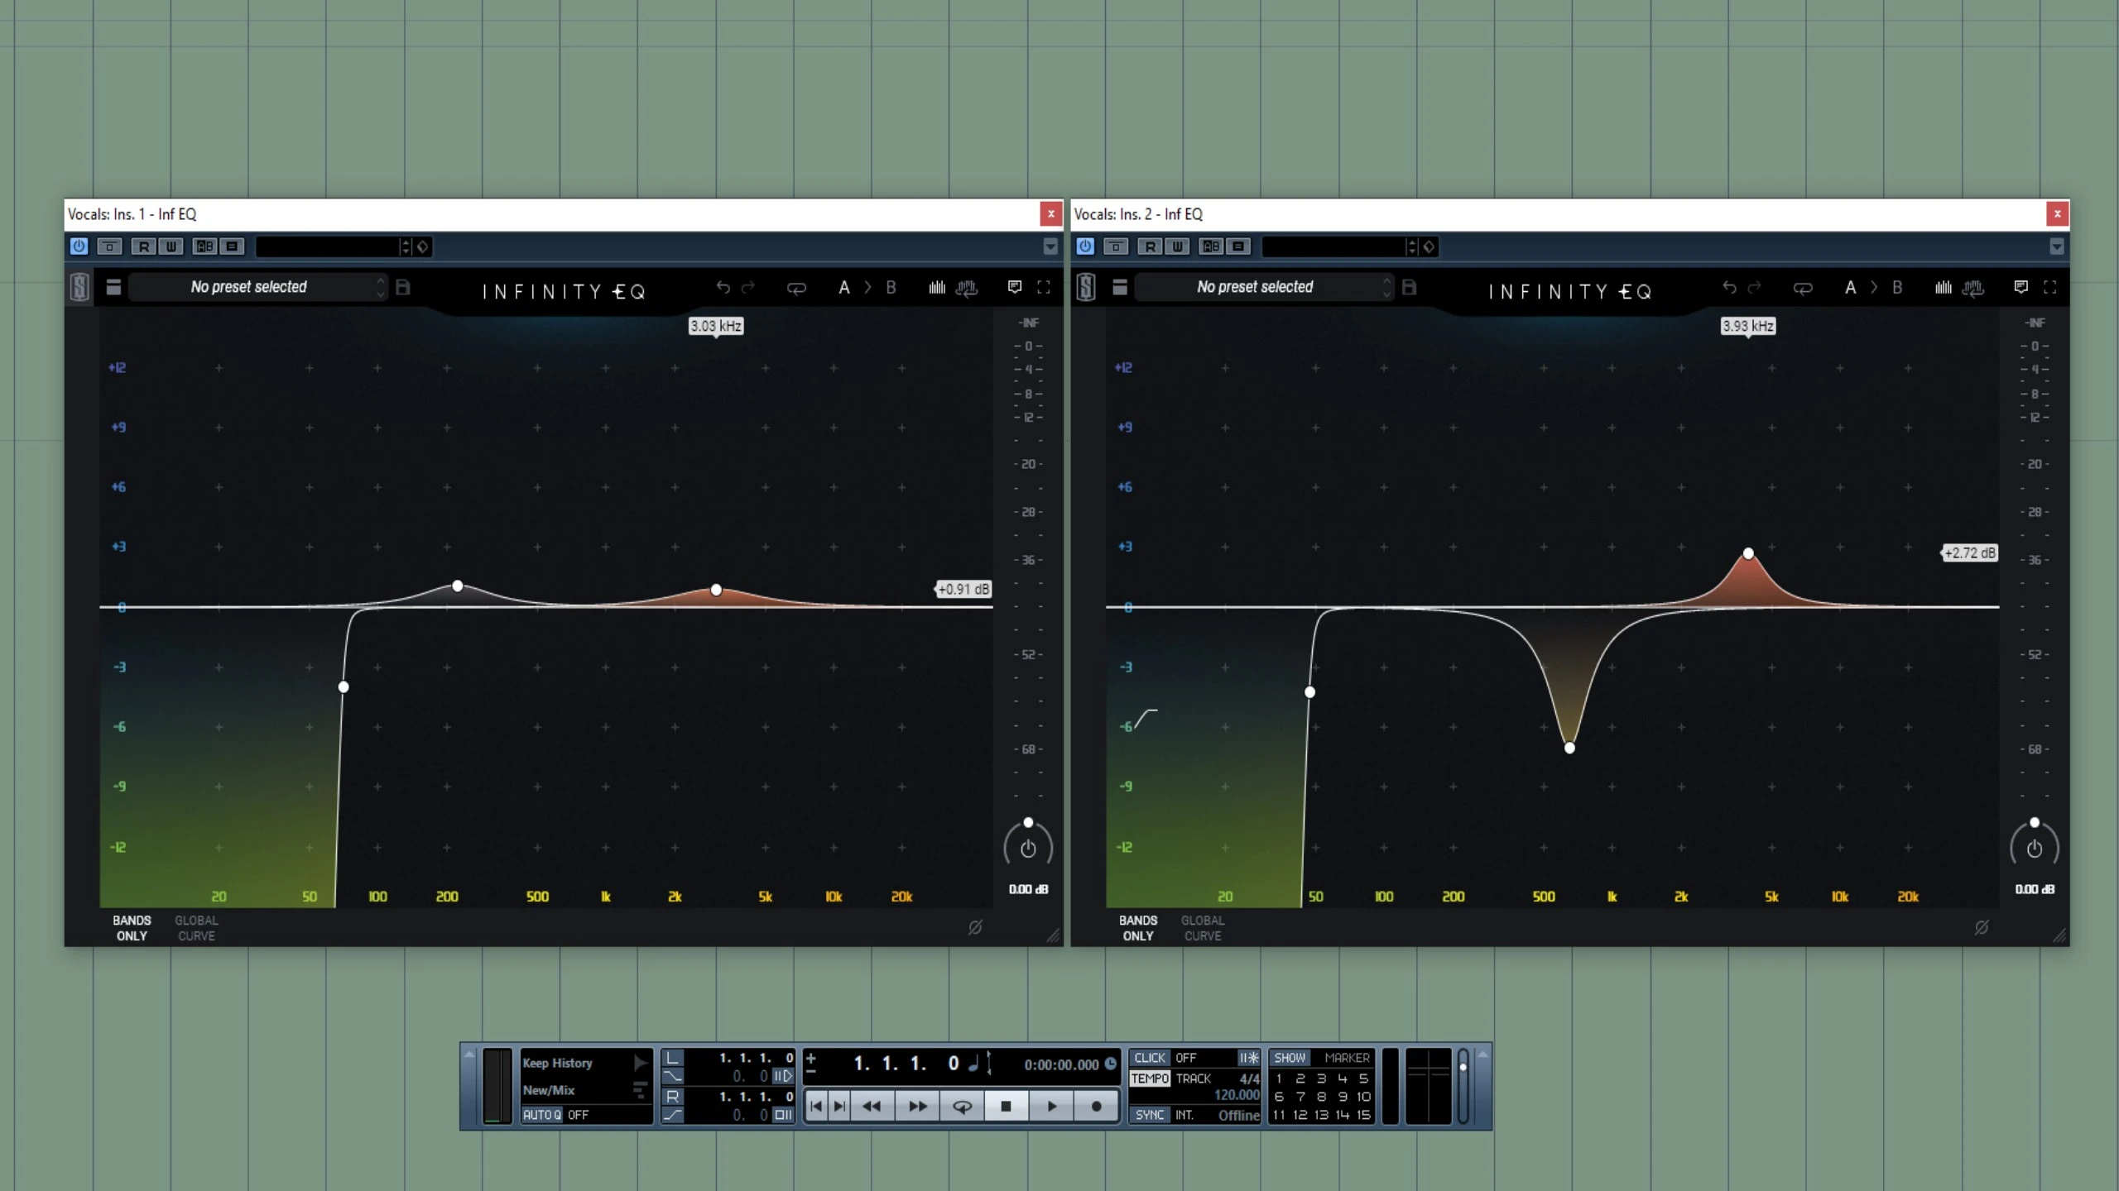Click loop icon in right EQ header
Viewport: 2119px width, 1191px height.
pyautogui.click(x=1802, y=288)
